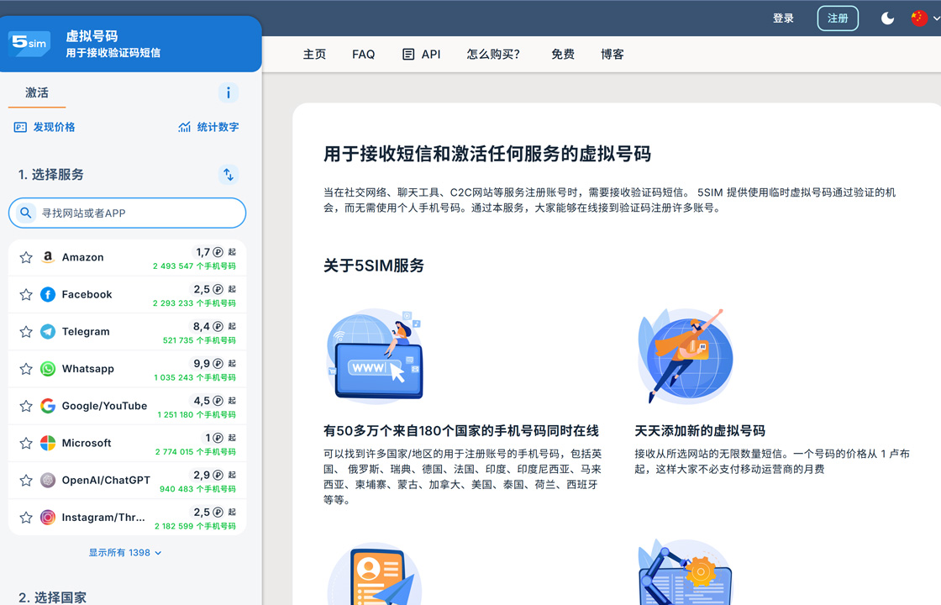Click the Instagram logo icon
The width and height of the screenshot is (941, 605).
pyautogui.click(x=48, y=518)
